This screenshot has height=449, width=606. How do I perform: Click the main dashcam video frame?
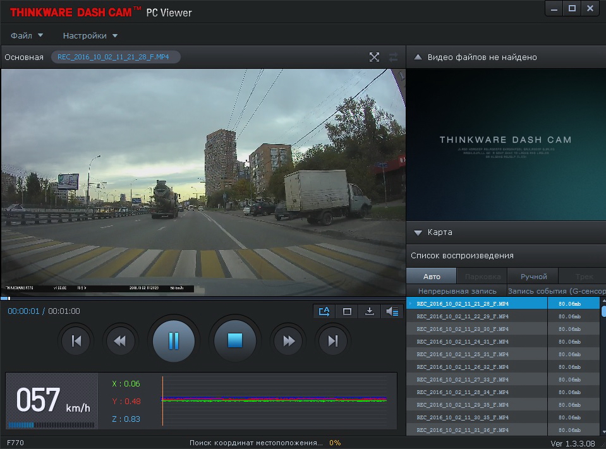coord(203,183)
